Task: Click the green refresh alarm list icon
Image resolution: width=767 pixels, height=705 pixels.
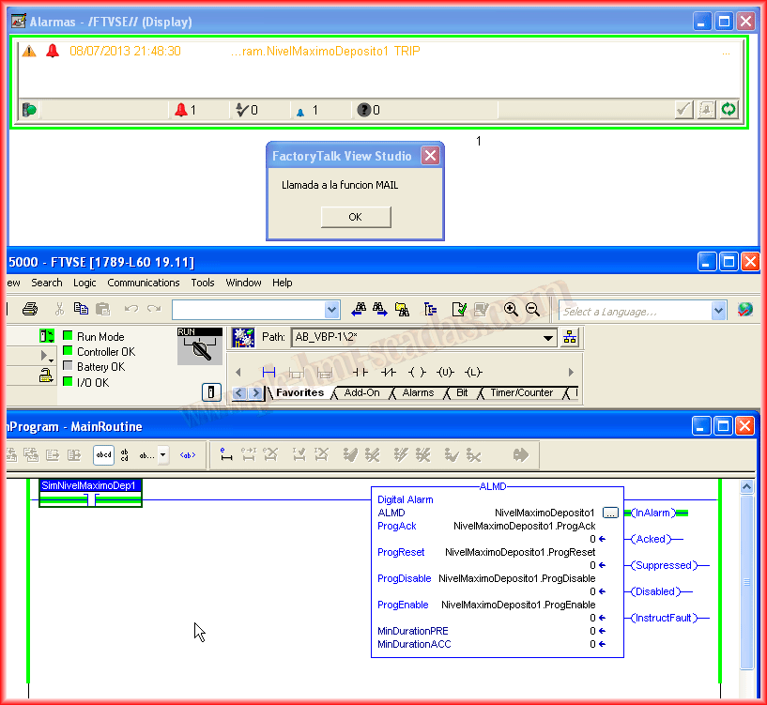Action: tap(729, 110)
